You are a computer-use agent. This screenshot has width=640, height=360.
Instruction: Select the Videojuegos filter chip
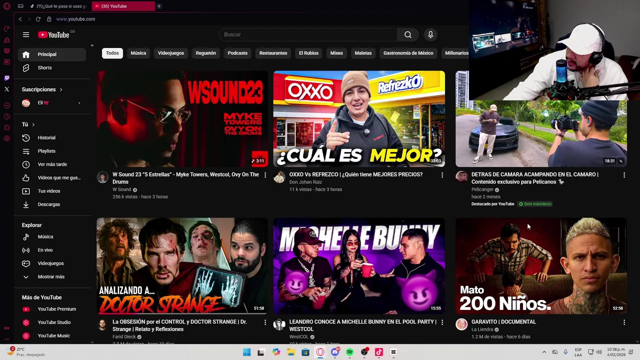(171, 53)
